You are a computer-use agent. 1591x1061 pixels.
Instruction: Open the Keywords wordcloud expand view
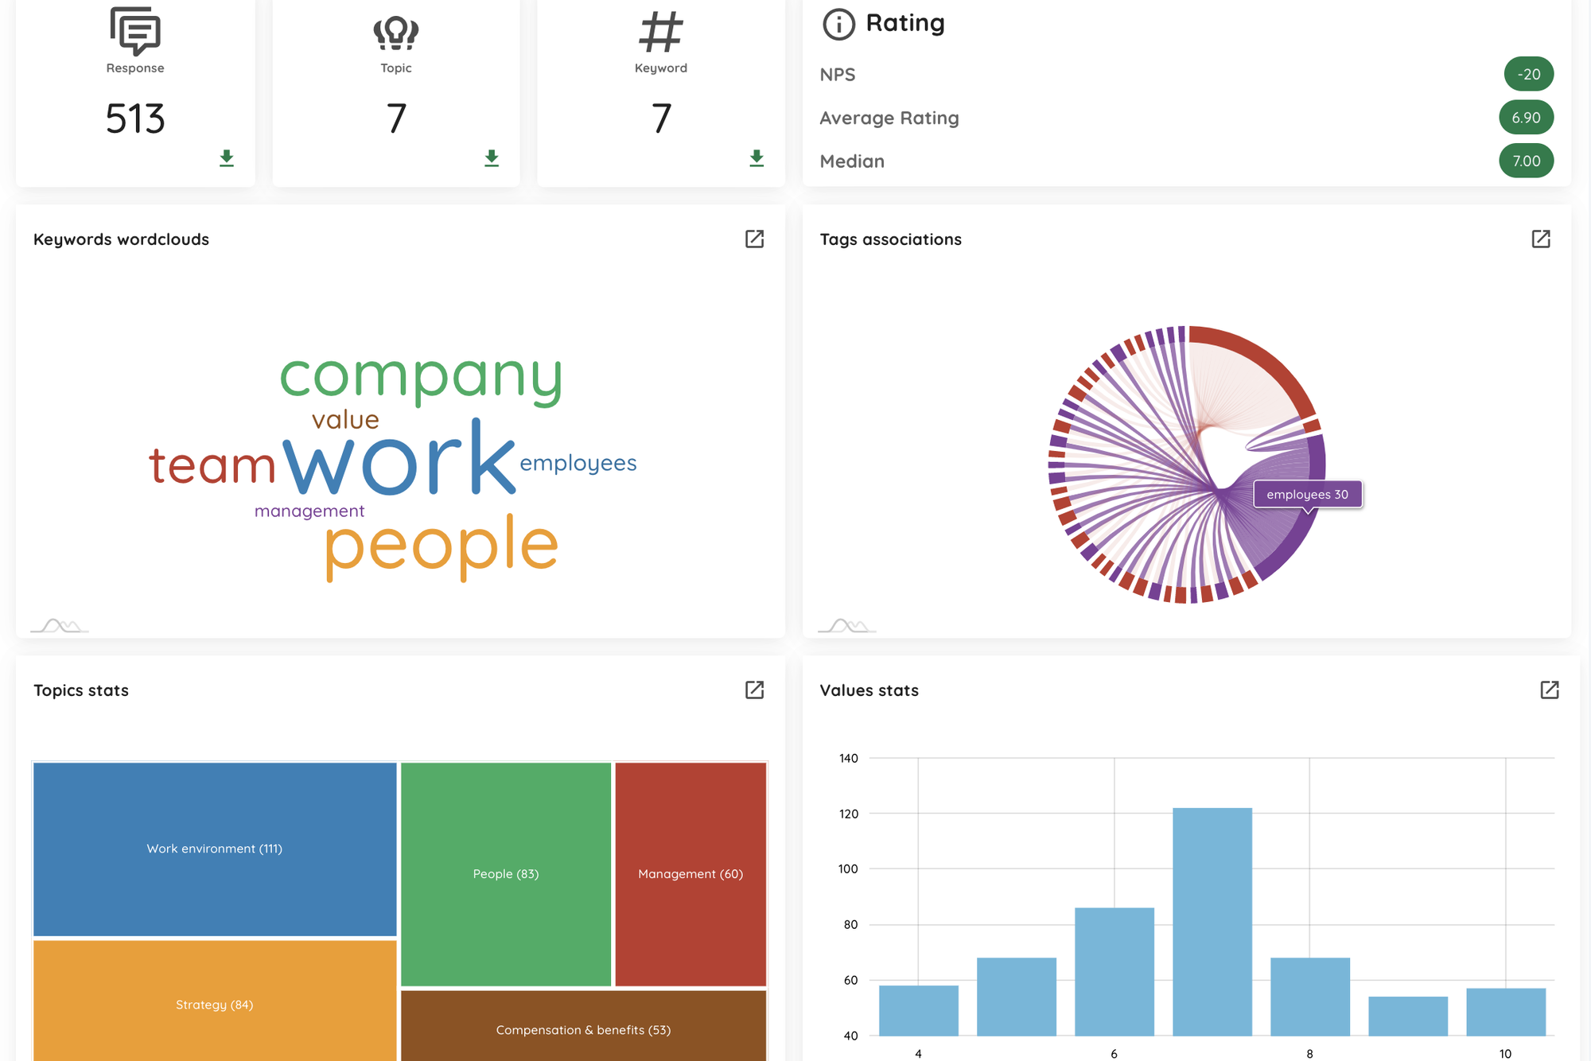pyautogui.click(x=755, y=239)
